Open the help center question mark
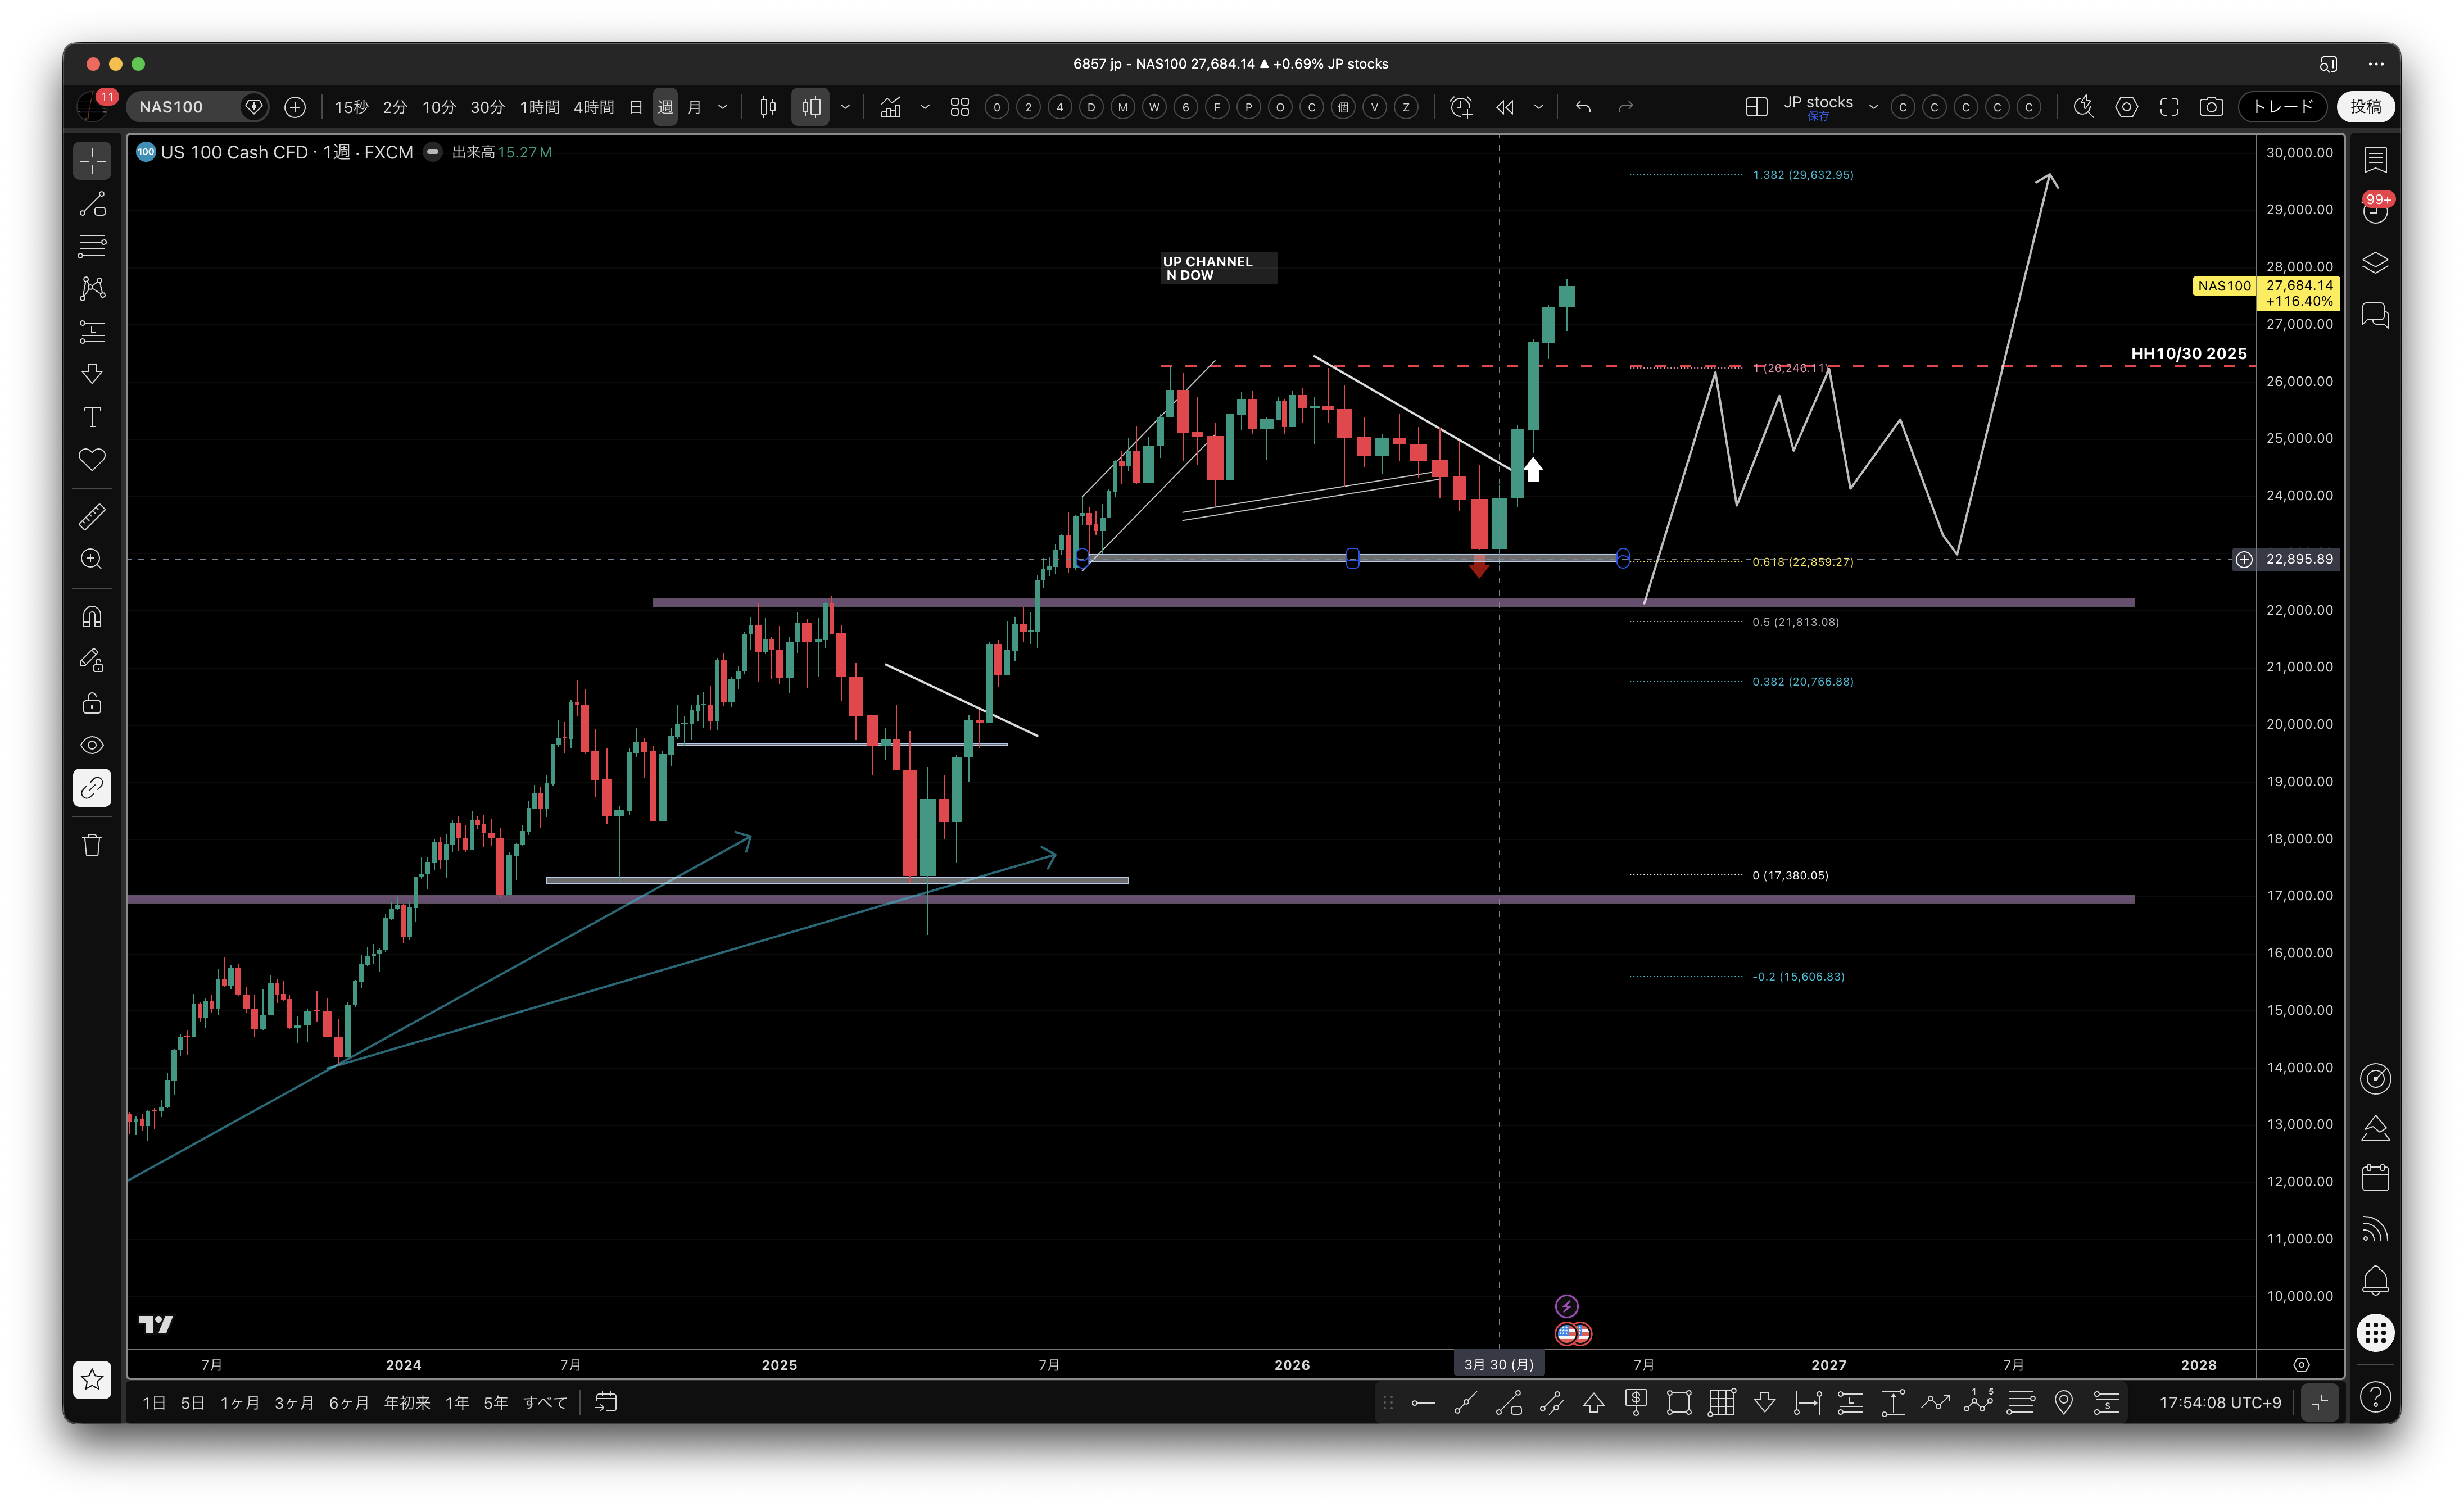Image resolution: width=2464 pixels, height=1507 pixels. (2375, 1396)
